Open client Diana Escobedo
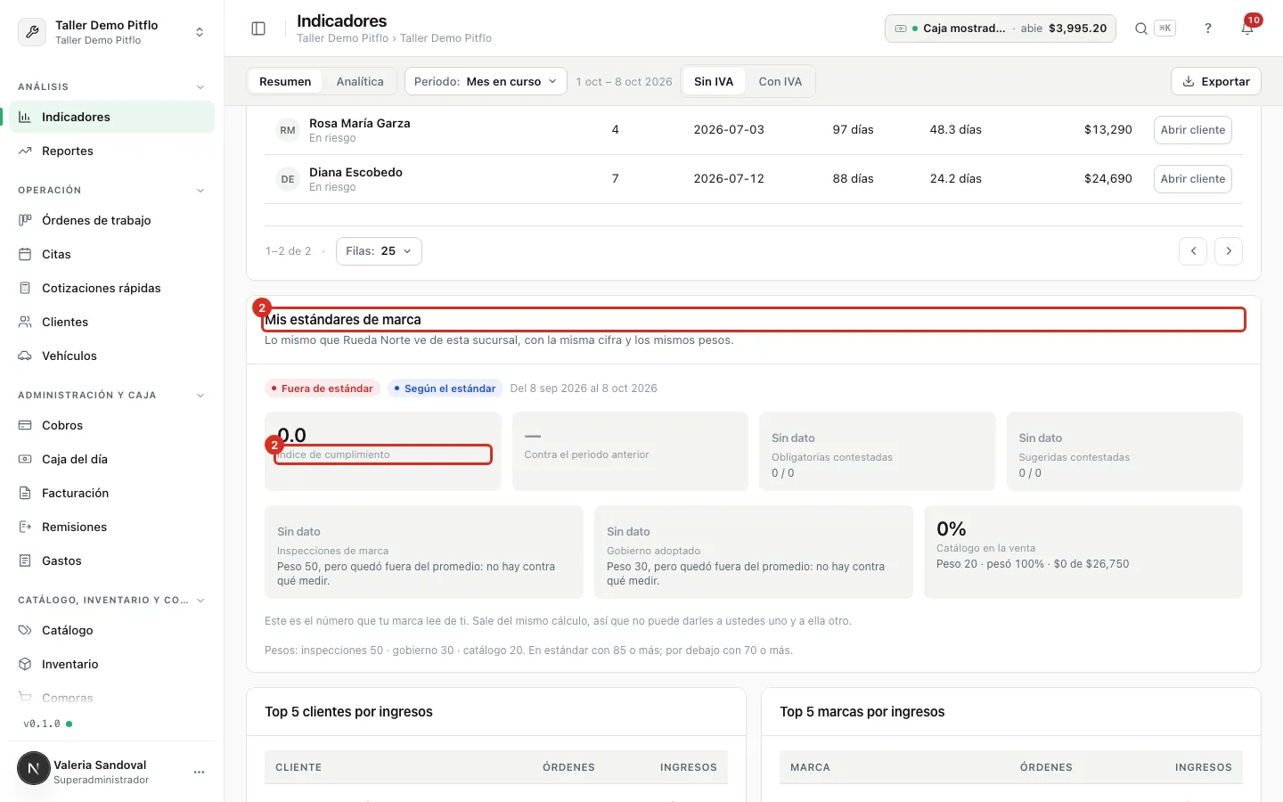The width and height of the screenshot is (1283, 802). click(x=1193, y=179)
